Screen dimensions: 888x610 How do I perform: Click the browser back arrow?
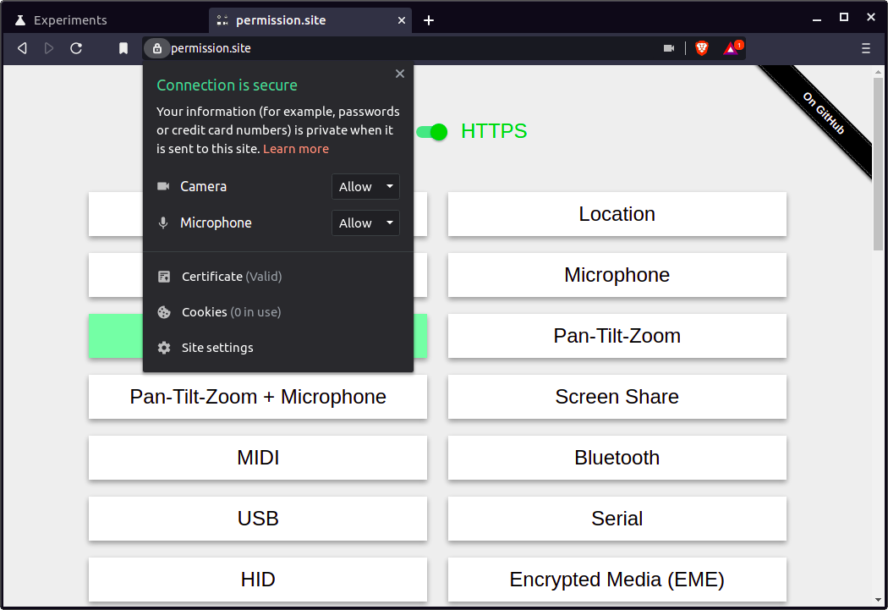click(x=22, y=48)
